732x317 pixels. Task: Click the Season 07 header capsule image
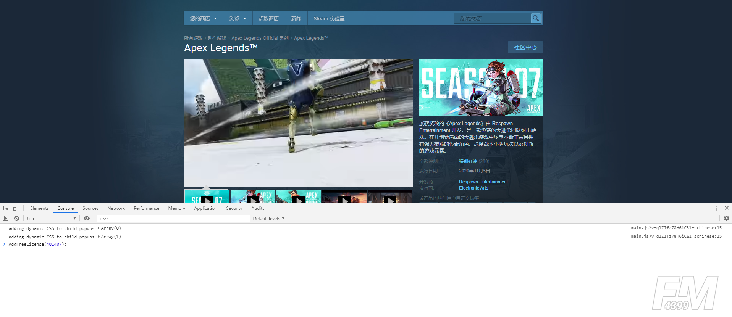point(481,87)
